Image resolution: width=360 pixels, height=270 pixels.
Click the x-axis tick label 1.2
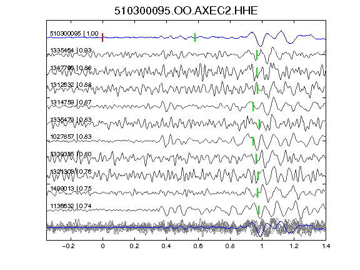[x=294, y=246]
